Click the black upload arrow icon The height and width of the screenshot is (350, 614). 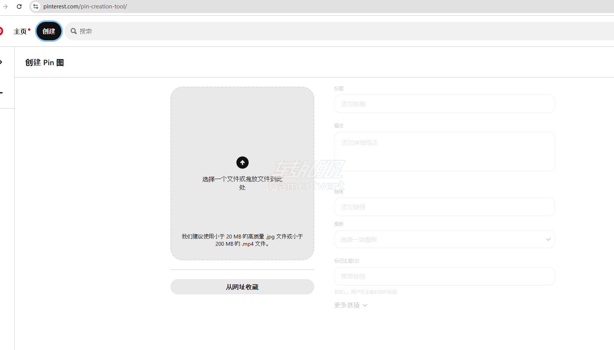point(242,163)
